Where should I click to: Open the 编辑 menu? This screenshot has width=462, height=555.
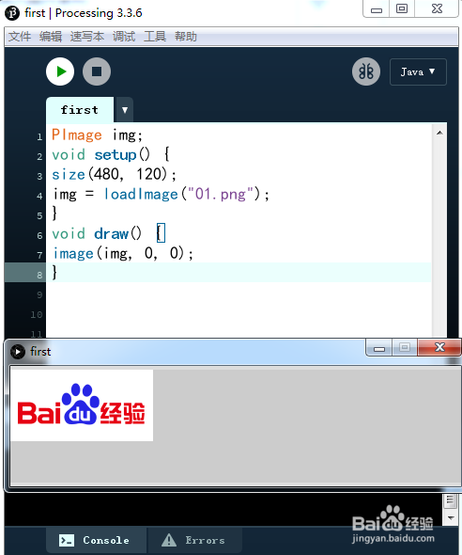[x=51, y=36]
